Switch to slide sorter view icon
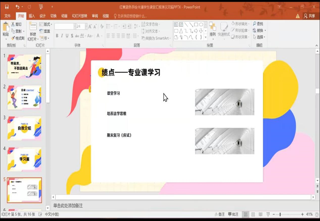This screenshot has width=320, height=221. point(254,214)
